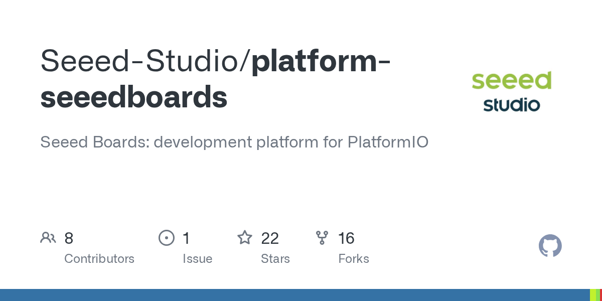The image size is (602, 301).
Task: Click the blue language bar segment
Action: (x=294, y=295)
